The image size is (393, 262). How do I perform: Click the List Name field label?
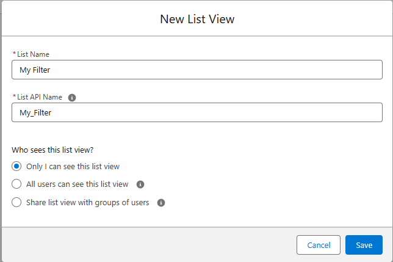33,54
